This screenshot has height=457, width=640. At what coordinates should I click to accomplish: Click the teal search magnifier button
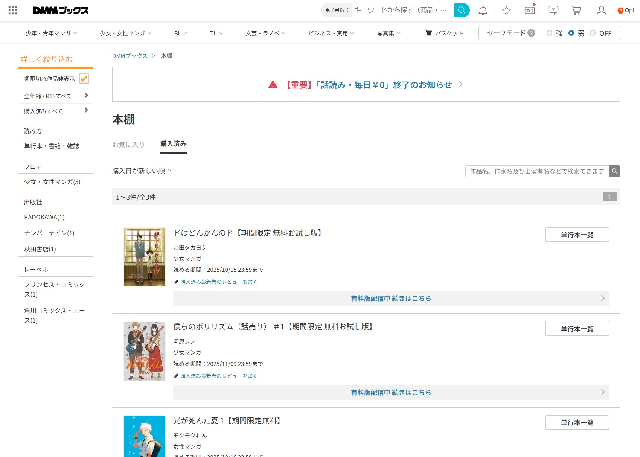coord(462,10)
